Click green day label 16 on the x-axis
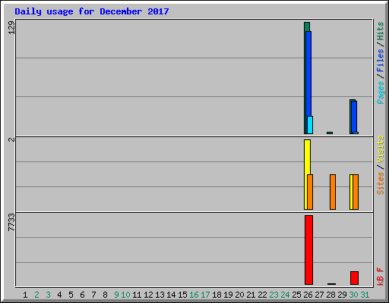The image size is (389, 303). [x=194, y=295]
